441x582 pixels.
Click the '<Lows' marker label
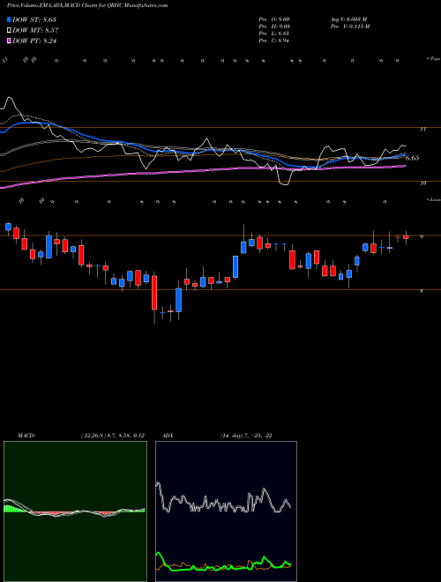tap(433, 199)
